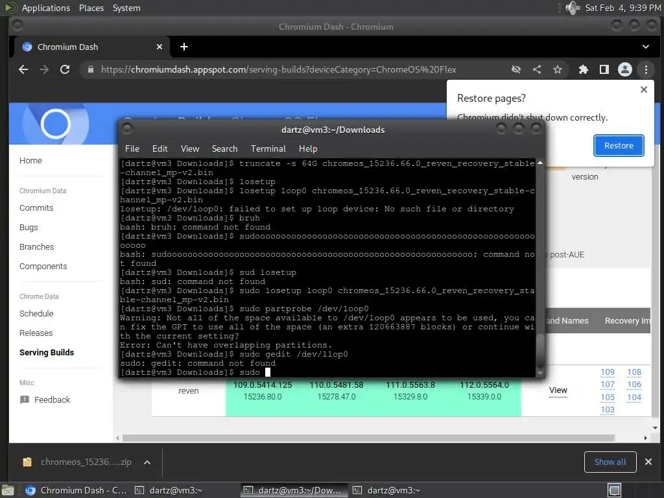Open recovery image link 107
This screenshot has height=498, width=664.
(607, 385)
